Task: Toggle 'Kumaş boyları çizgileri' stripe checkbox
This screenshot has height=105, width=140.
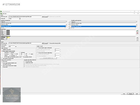Action: (37, 48)
